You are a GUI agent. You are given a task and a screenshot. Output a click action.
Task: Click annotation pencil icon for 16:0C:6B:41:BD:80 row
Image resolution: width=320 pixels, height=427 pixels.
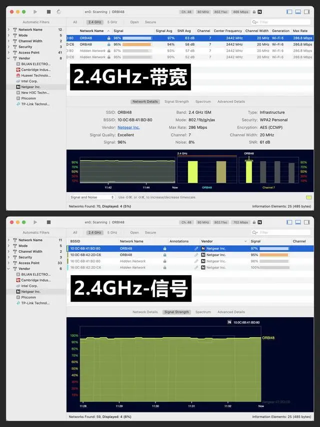[196, 261]
